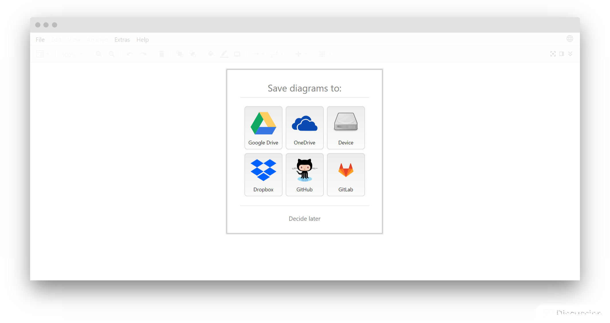
Task: Open the insert plus dropdown
Action: tap(301, 54)
